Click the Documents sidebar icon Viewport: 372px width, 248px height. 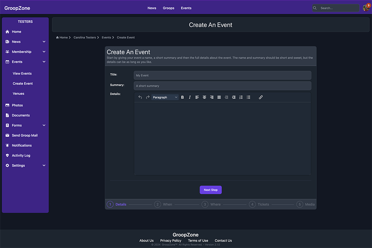[x=7, y=115]
